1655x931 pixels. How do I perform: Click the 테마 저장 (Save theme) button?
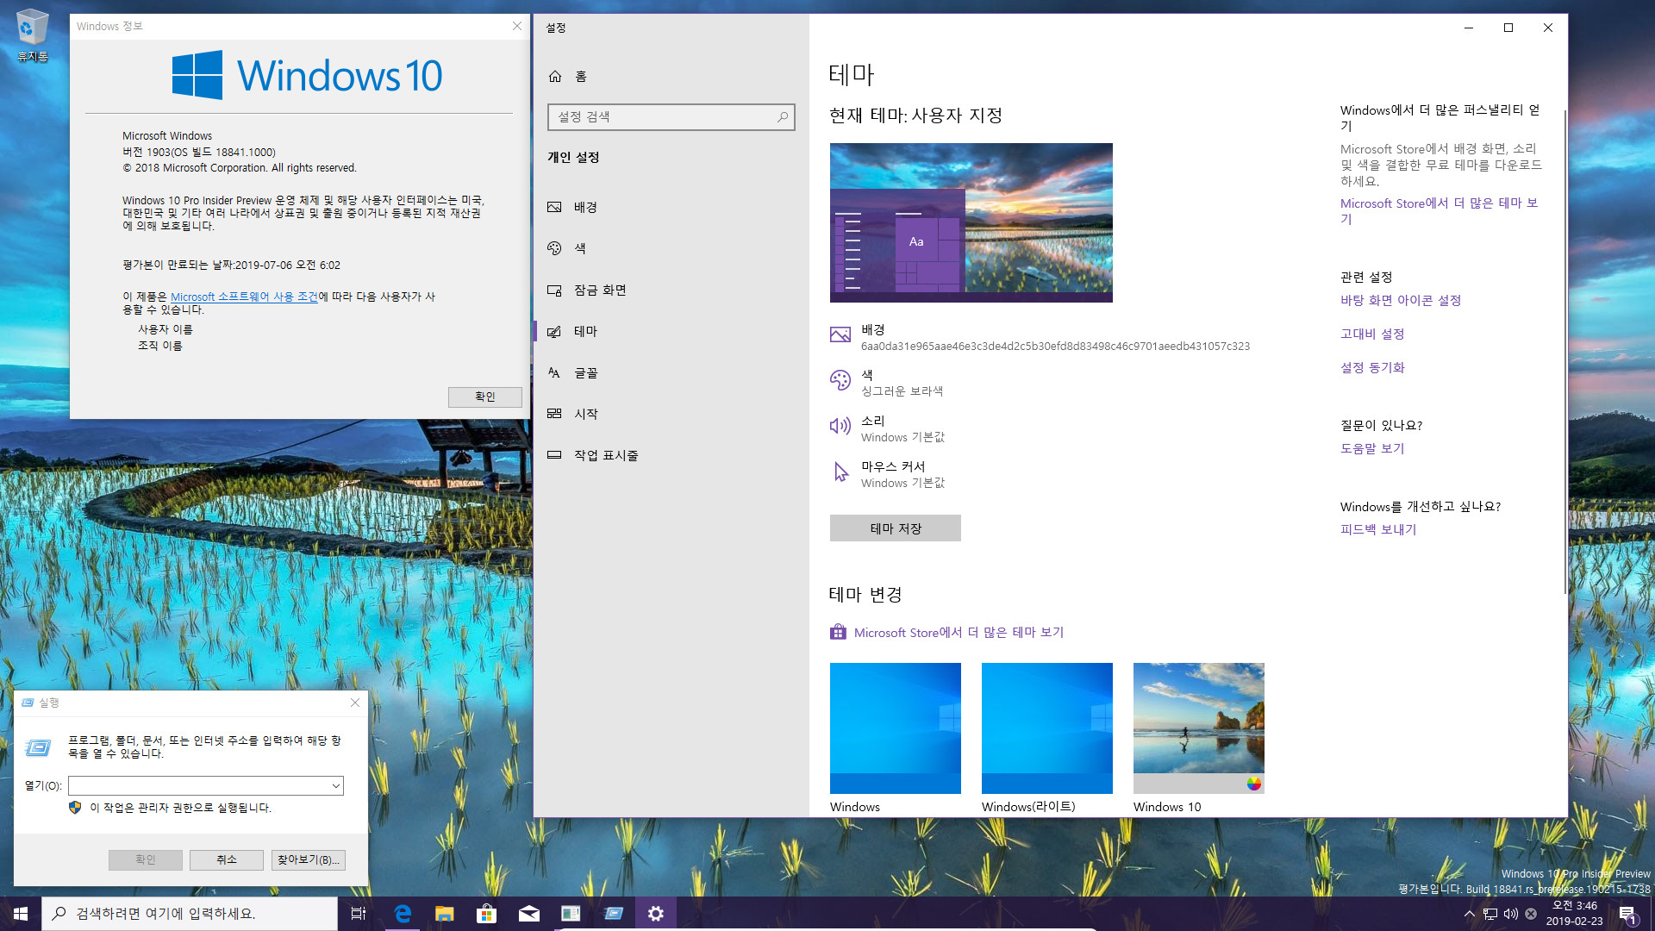click(895, 528)
